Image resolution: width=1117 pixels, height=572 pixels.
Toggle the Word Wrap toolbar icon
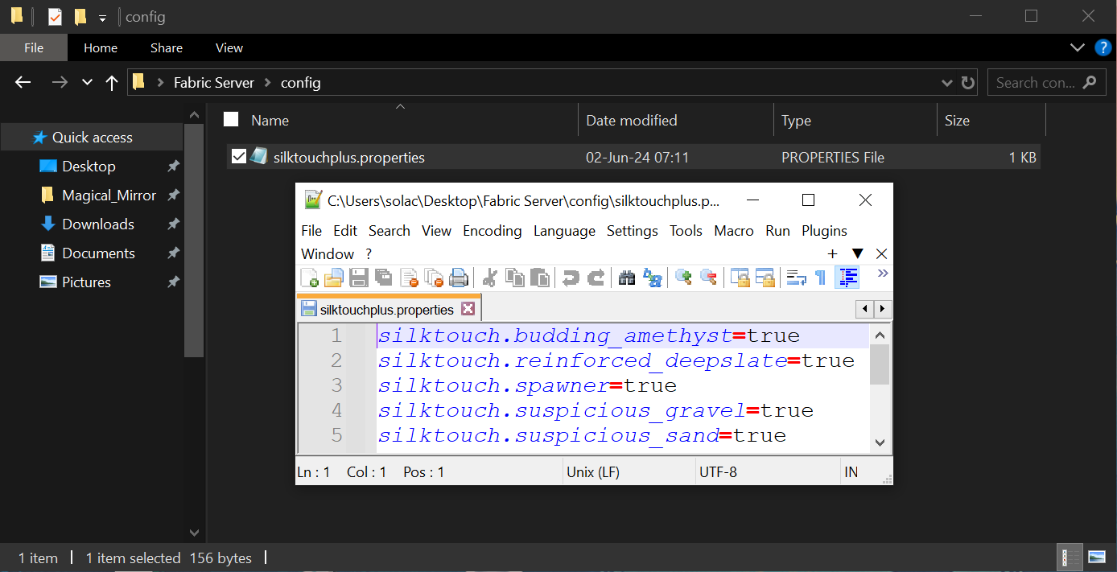coord(796,278)
